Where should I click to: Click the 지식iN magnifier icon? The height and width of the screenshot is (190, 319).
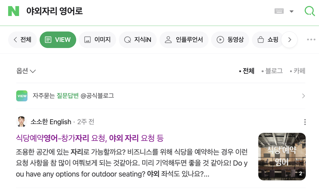coord(127,40)
